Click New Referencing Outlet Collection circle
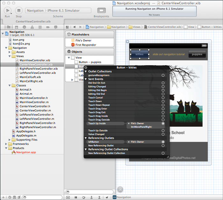Image resolution: width=223 pixels, height=200 pixels. [163, 153]
